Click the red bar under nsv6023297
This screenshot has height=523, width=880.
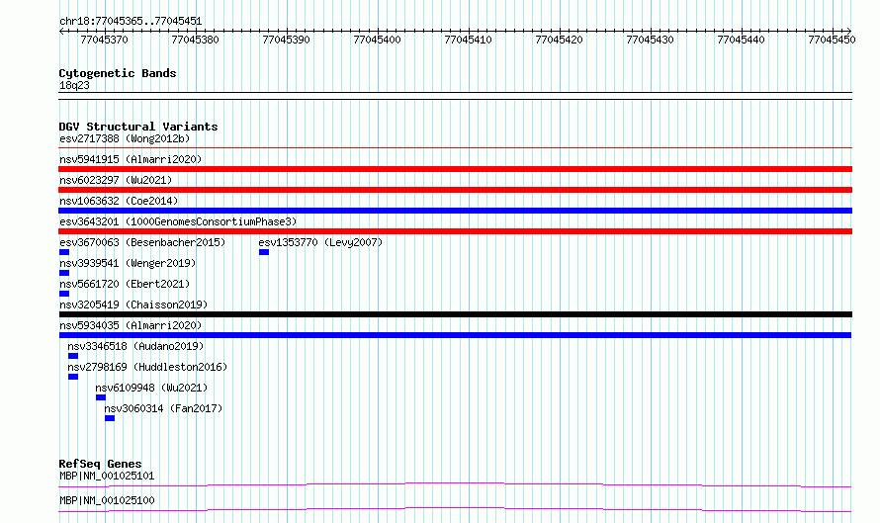455,190
